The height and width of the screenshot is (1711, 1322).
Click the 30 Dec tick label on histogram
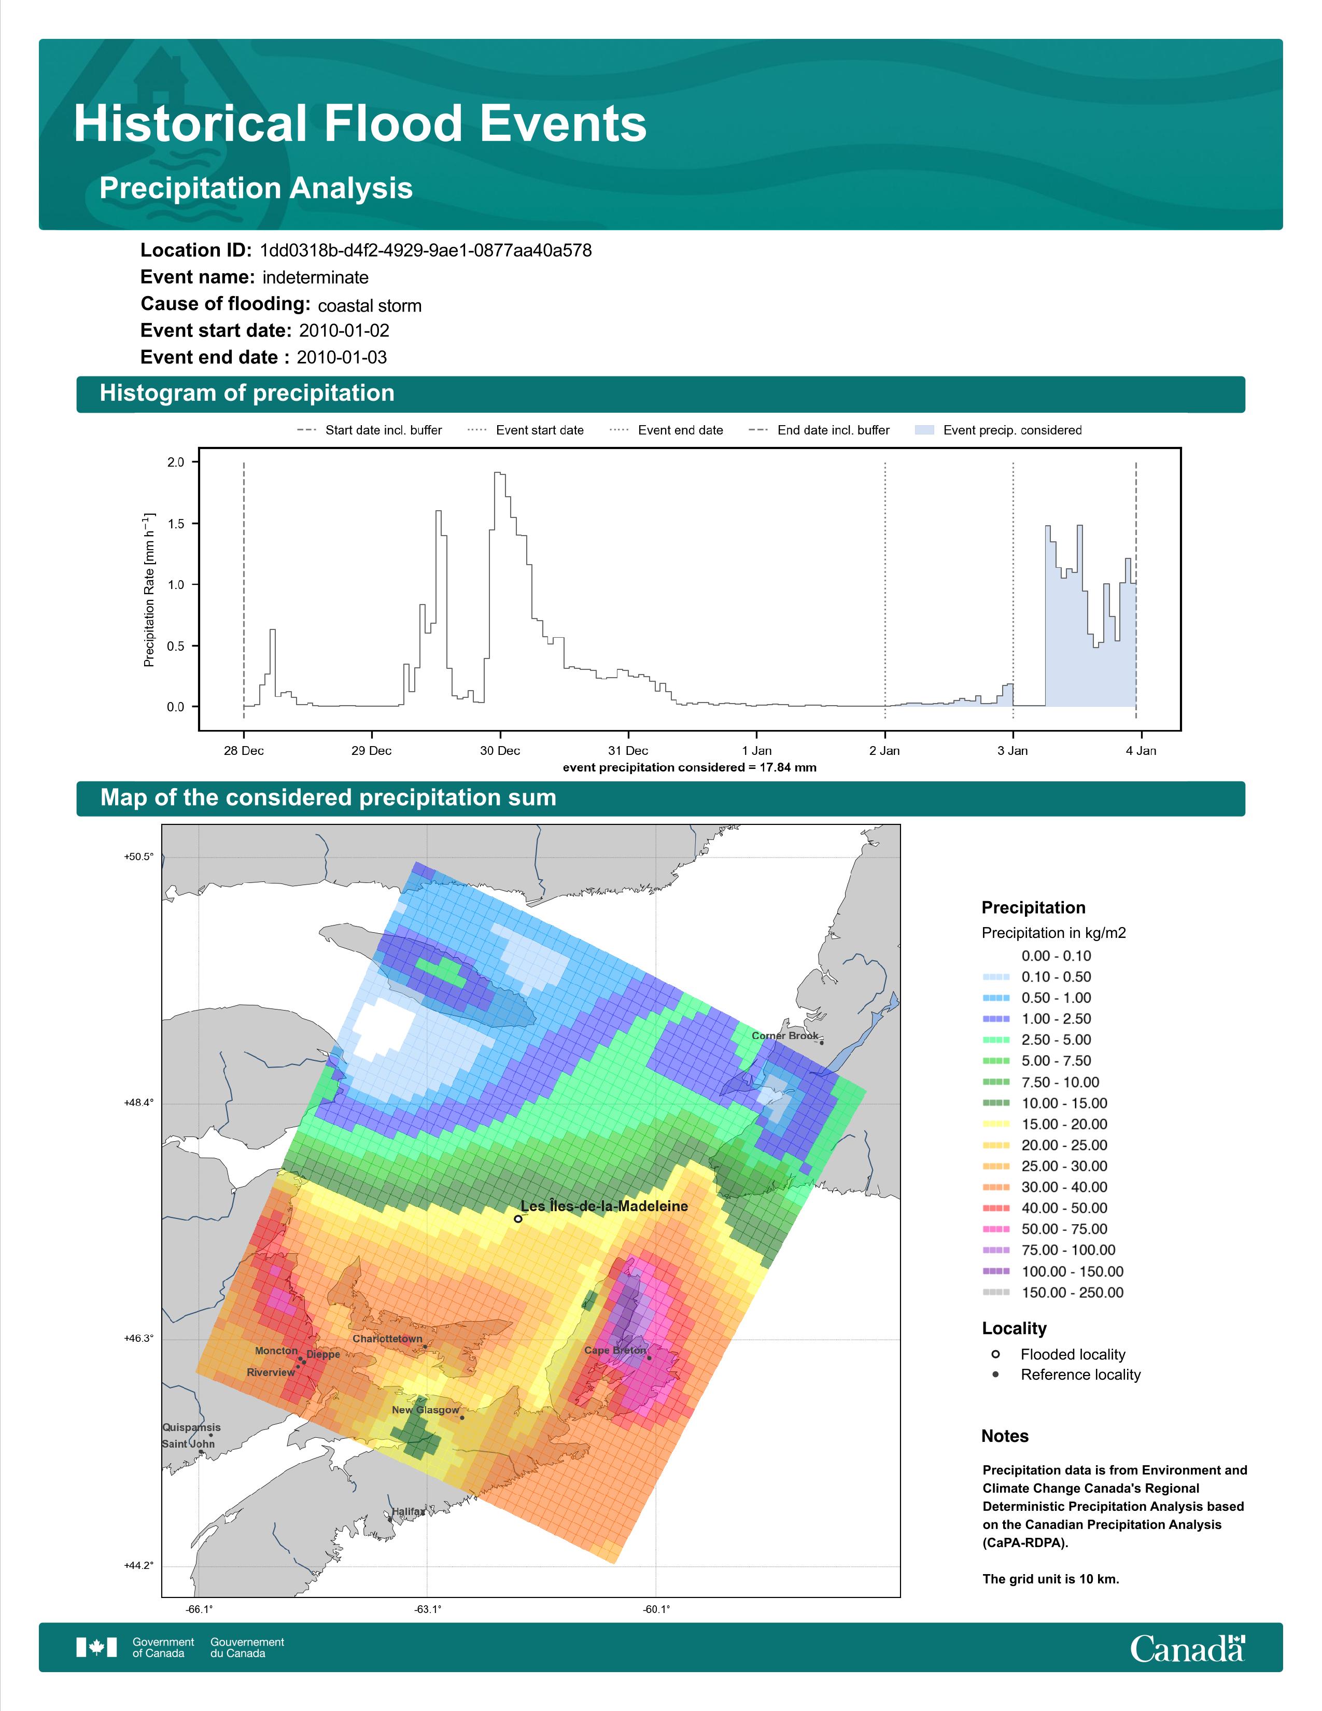coord(500,751)
